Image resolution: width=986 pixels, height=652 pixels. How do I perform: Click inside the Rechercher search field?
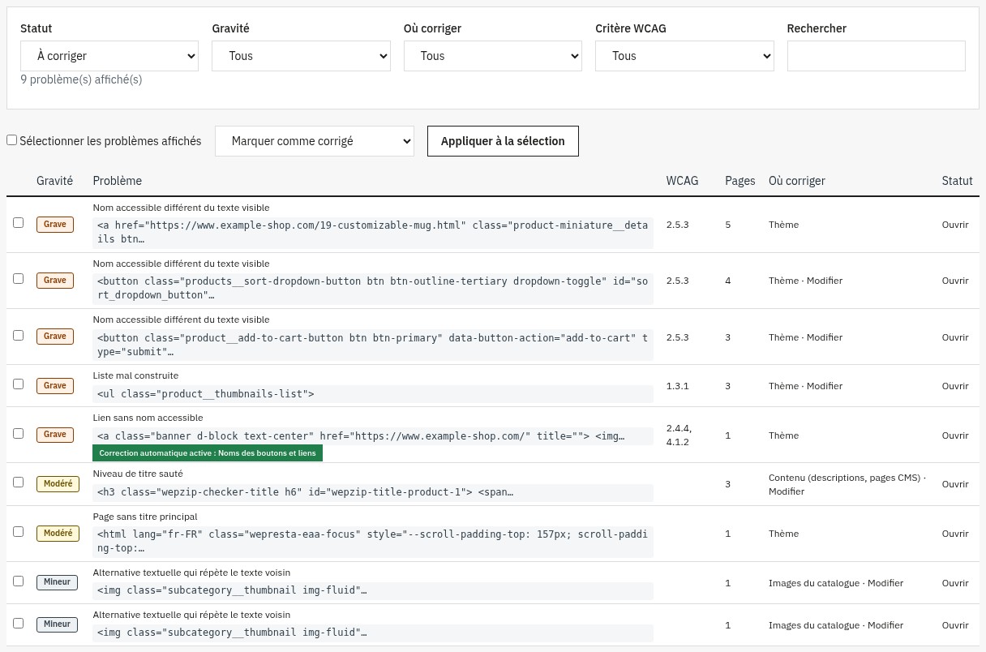(877, 56)
